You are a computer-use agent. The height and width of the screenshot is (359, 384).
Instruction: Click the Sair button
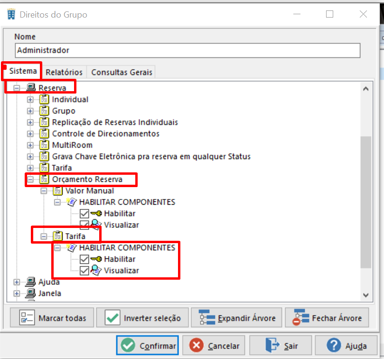point(281,345)
